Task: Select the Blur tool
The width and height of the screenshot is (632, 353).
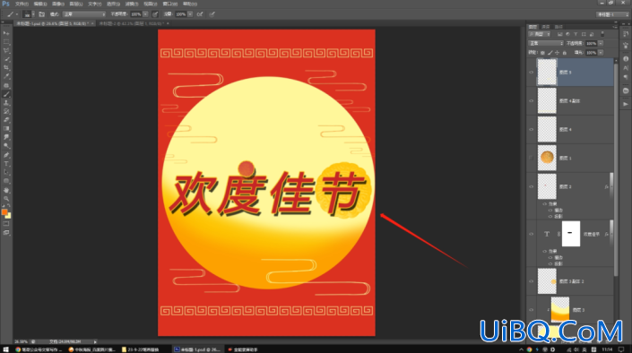Action: point(6,137)
